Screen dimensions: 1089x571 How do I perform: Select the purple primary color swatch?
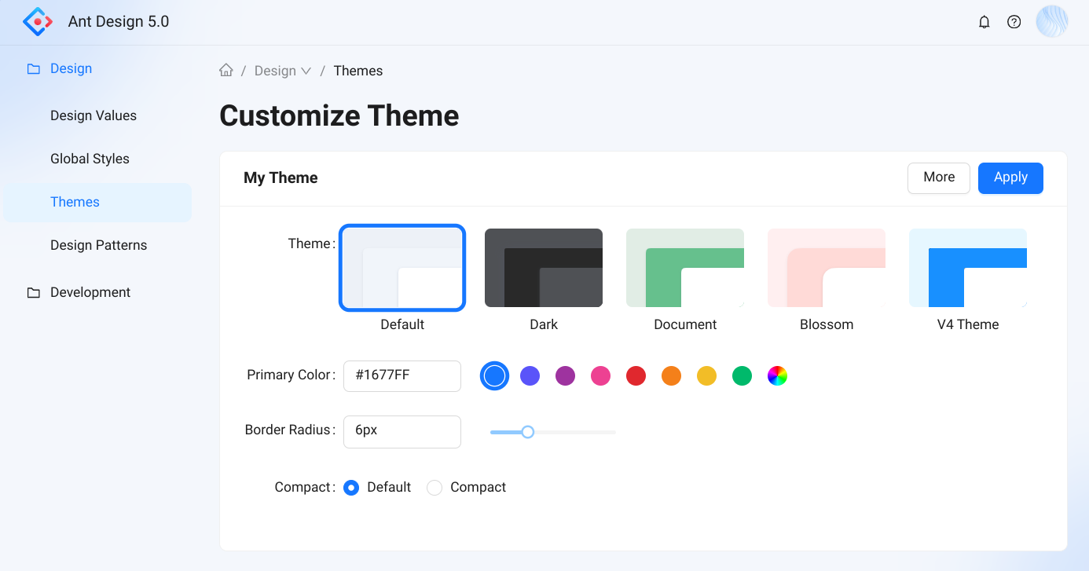tap(566, 376)
